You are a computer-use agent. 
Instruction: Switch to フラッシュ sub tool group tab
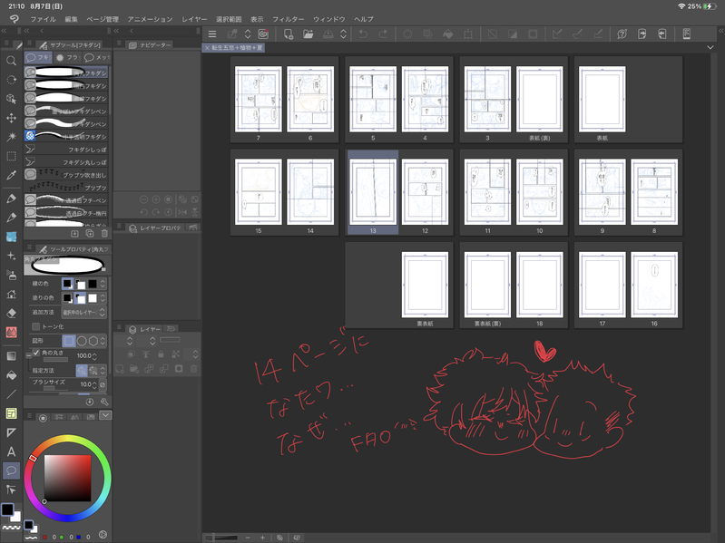67,57
